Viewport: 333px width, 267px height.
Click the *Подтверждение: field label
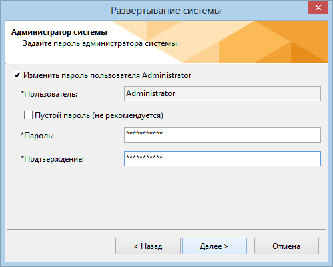click(x=52, y=159)
